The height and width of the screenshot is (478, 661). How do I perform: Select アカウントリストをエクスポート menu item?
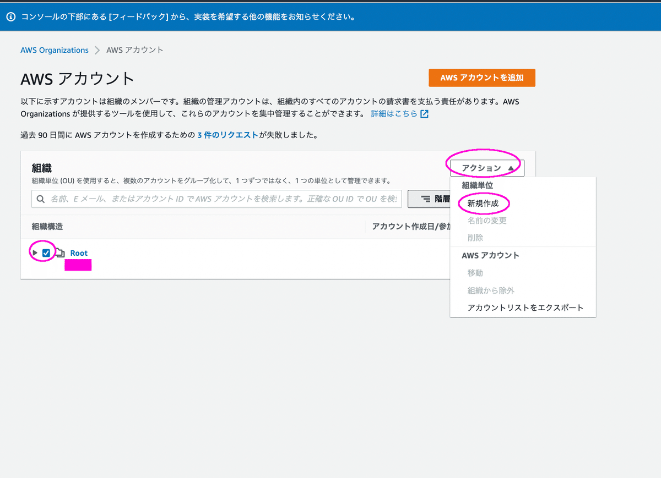pyautogui.click(x=525, y=307)
